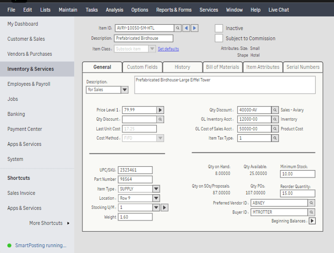Click the Prefabricated Birdhouse description field
Viewport: 334px width, 253px height.
click(x=143, y=38)
